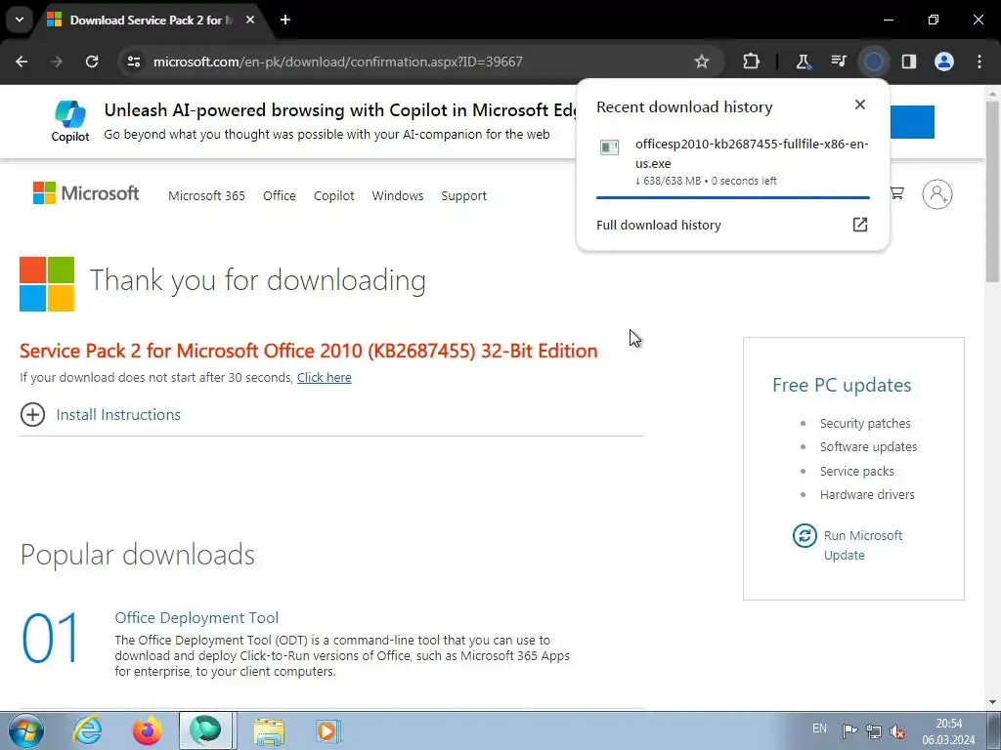The height and width of the screenshot is (750, 1001).
Task: Go to Microsoft home via logo
Action: point(86,193)
